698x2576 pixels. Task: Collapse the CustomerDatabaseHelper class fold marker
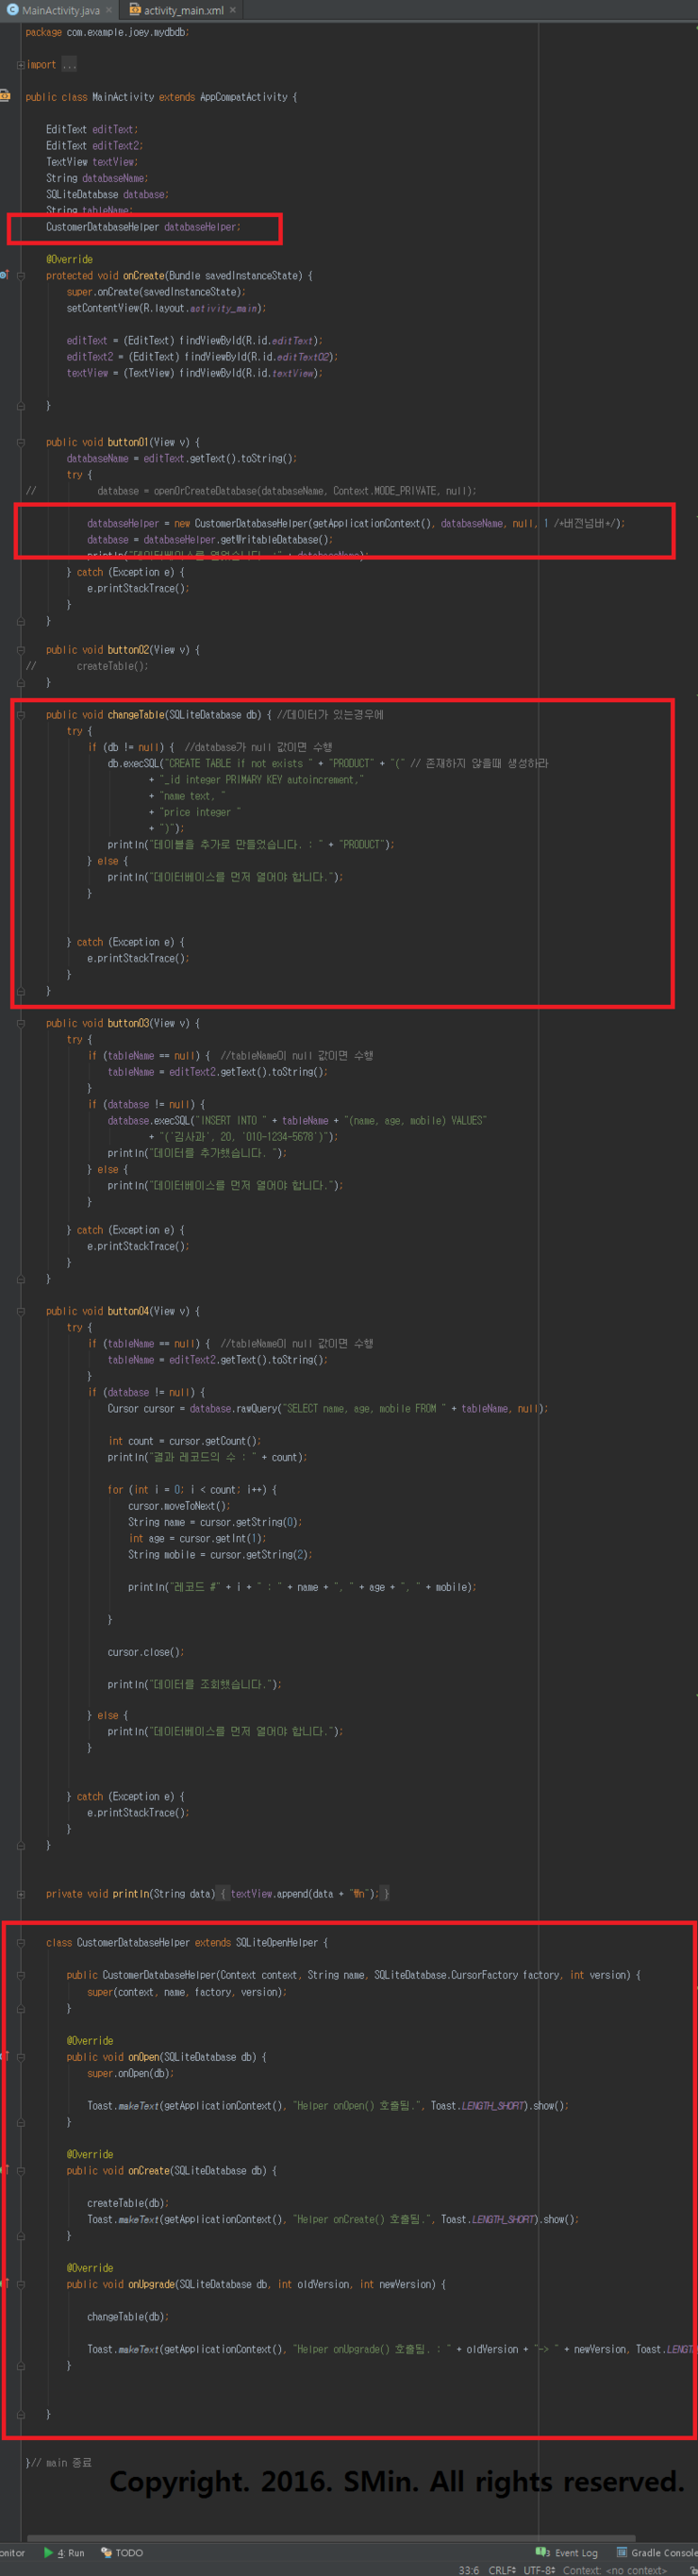point(20,1942)
